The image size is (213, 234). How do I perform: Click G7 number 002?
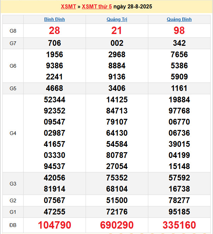tap(117, 43)
